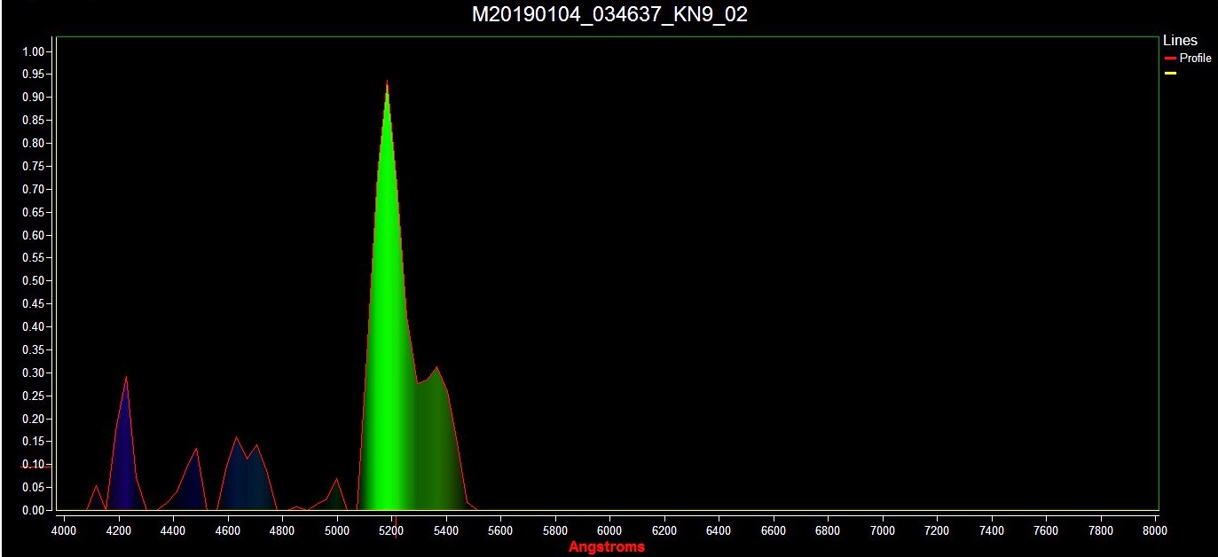This screenshot has width=1218, height=557.
Task: Click the blue peak above 4200 Angstroms
Action: (126, 443)
